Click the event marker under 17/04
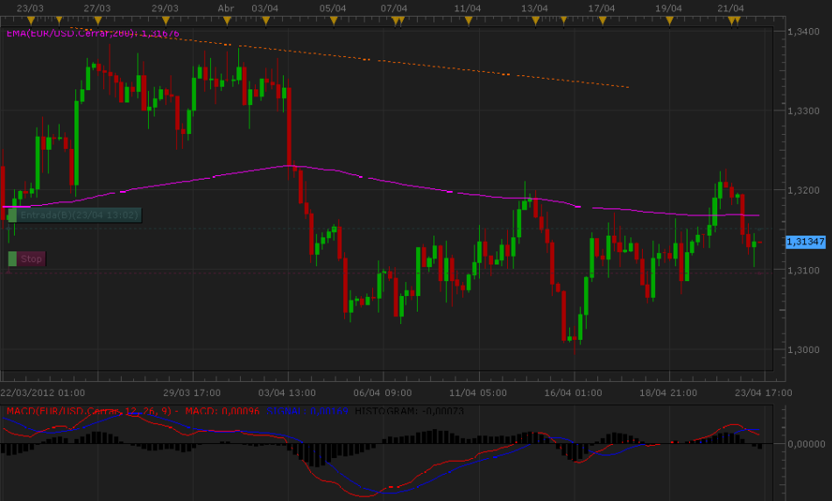Viewport: 832px width, 501px height. [x=603, y=19]
